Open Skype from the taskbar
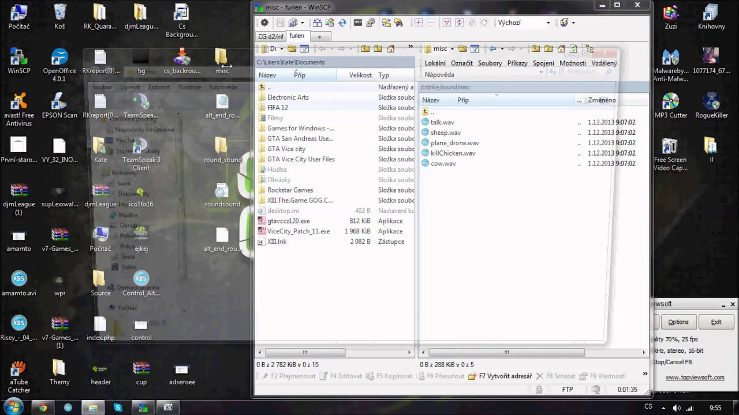The image size is (739, 415). tap(118, 408)
